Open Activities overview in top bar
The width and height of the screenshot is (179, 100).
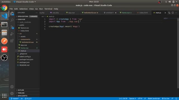tap(6, 2)
